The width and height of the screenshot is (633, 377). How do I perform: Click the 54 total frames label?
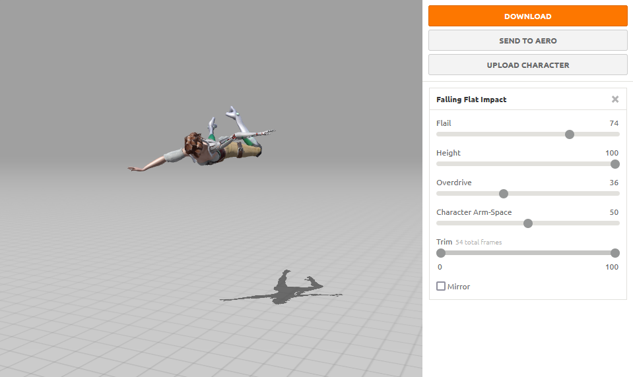click(479, 243)
